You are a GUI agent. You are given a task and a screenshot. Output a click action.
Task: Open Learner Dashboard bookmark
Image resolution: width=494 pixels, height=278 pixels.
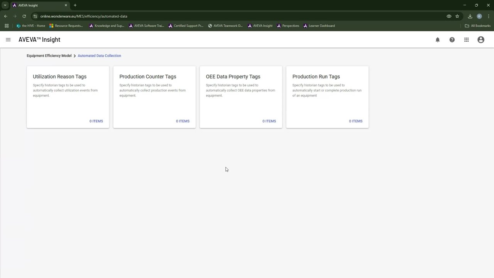[x=319, y=26]
